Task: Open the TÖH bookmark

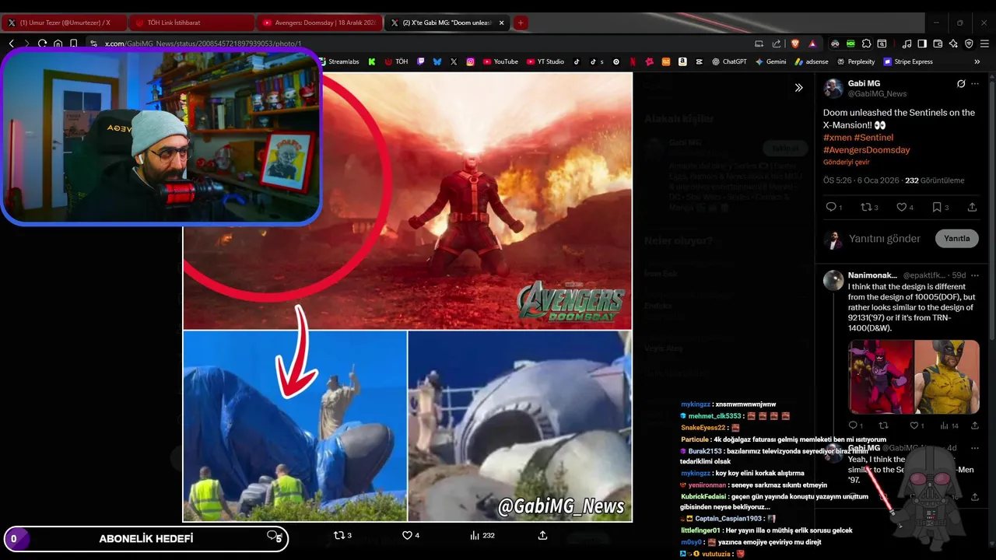Action: click(x=396, y=61)
